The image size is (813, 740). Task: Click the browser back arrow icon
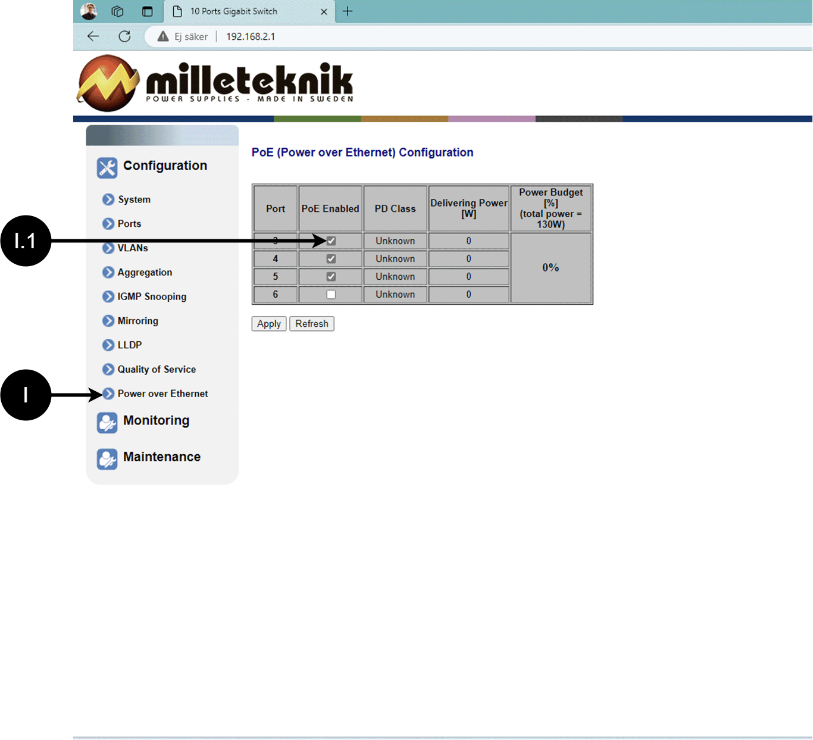[x=93, y=36]
